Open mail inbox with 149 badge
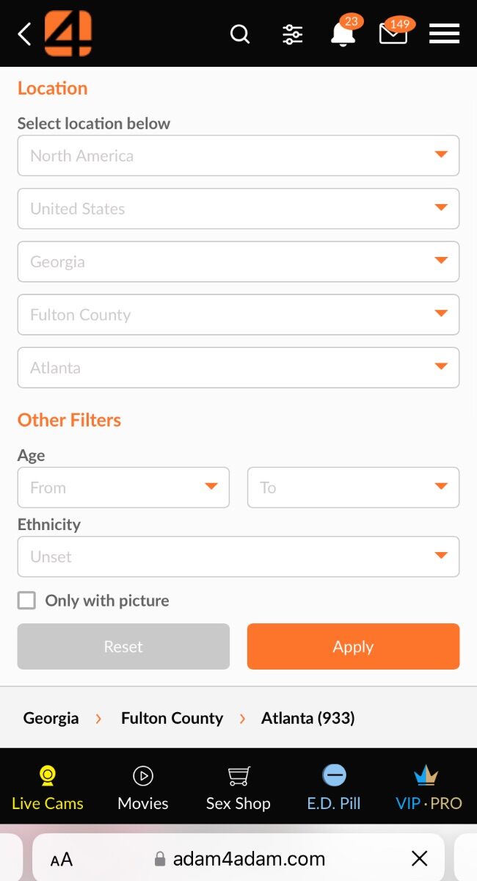 (x=395, y=32)
